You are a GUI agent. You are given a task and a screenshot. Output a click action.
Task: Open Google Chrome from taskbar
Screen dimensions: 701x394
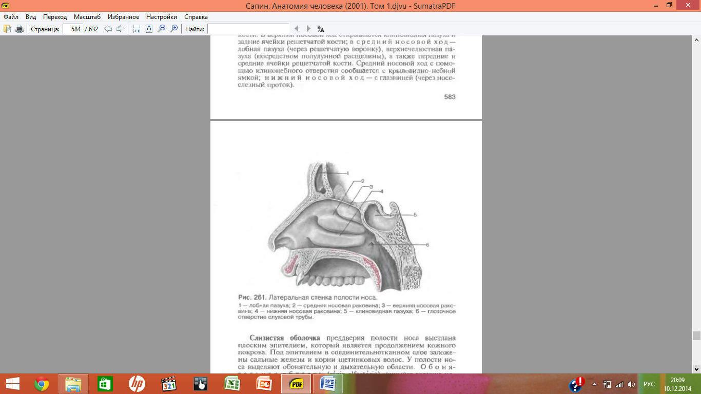42,383
